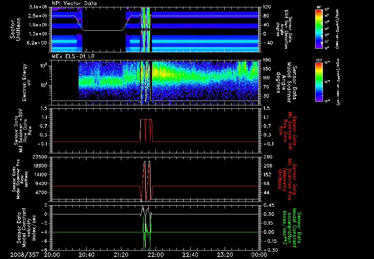Click the 9400 scanner position tick value
This screenshot has width=374, height=259.
coord(41,184)
